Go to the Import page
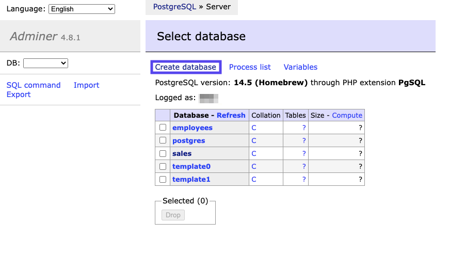Image resolution: width=465 pixels, height=254 pixels. [86, 85]
